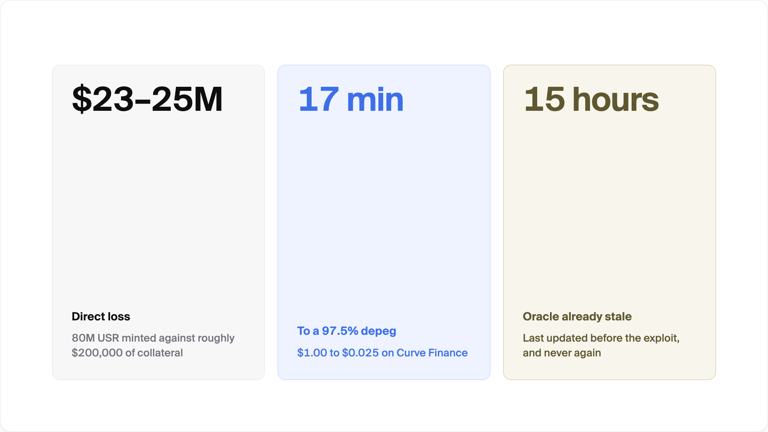This screenshot has width=768, height=432.
Task: Click the word min in the blue card
Action: click(375, 100)
